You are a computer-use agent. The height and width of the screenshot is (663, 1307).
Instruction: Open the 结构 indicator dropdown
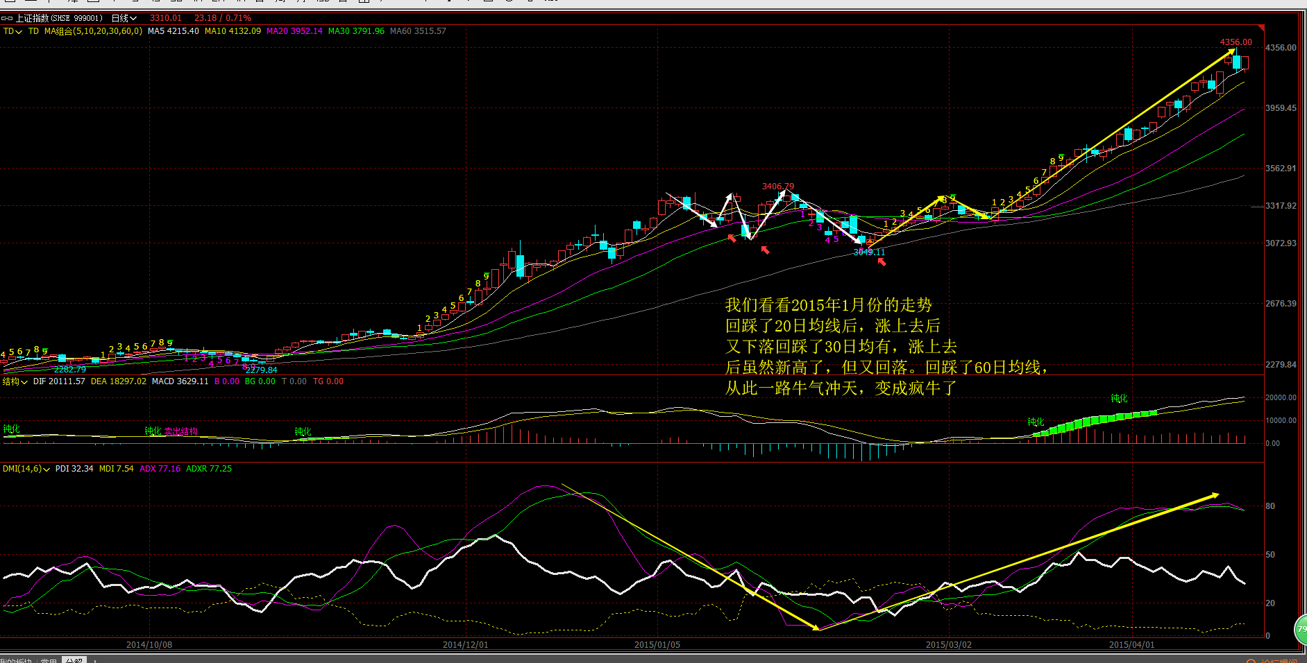tap(15, 381)
